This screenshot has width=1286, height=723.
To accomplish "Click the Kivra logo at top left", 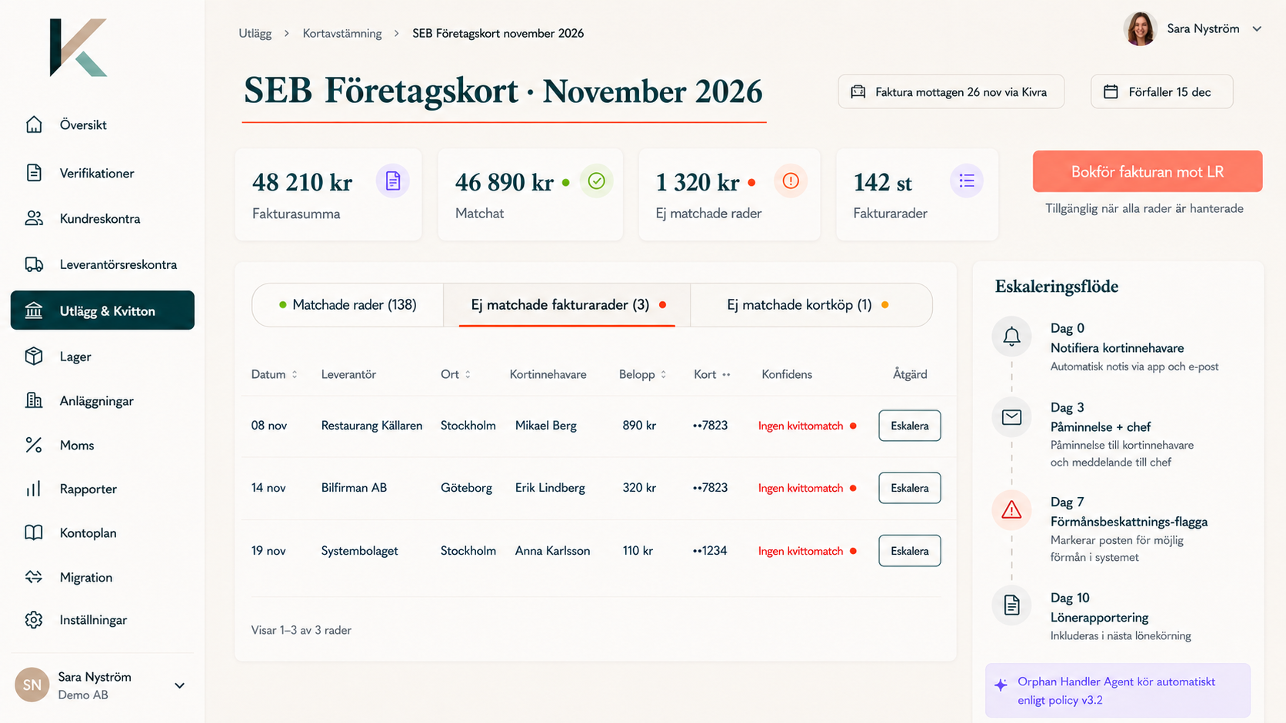I will click(78, 48).
